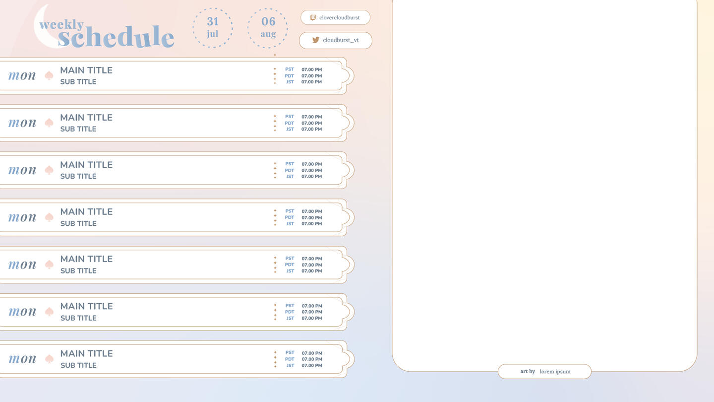Select the 31 jul start date circle
The image size is (714, 402).
coord(213,28)
